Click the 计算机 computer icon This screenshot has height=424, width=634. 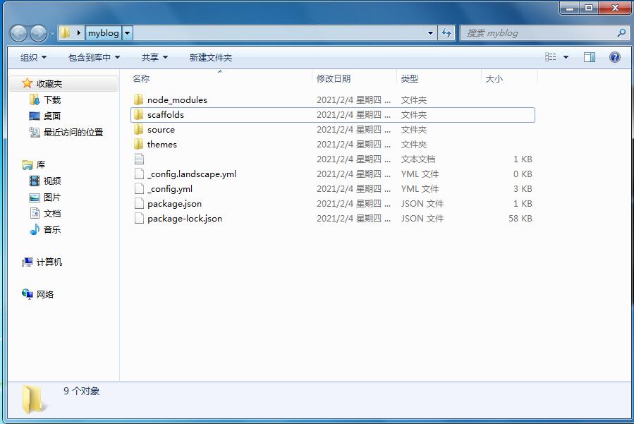coord(28,262)
